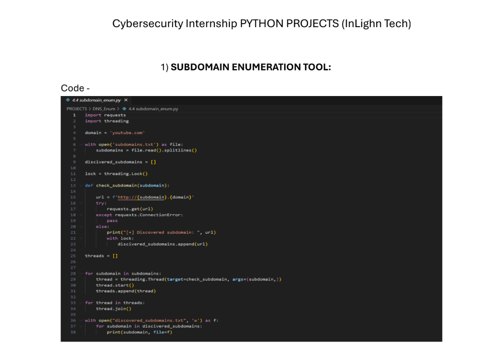Open the PROJECTS breadcrumb item
Image resolution: width=503 pixels, height=349 pixels.
coord(76,108)
